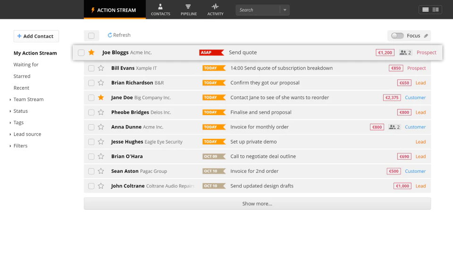Unstar Jane Doe's orange star
The image size is (453, 255).
101,97
